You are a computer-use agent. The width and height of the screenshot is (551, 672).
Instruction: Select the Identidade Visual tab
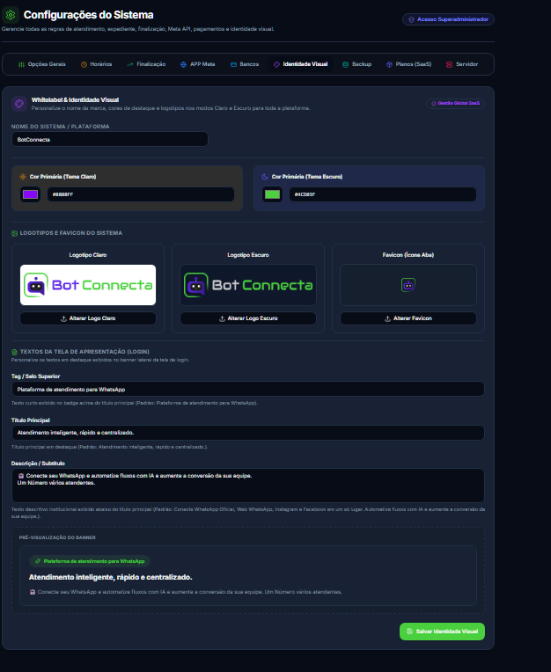pyautogui.click(x=300, y=64)
